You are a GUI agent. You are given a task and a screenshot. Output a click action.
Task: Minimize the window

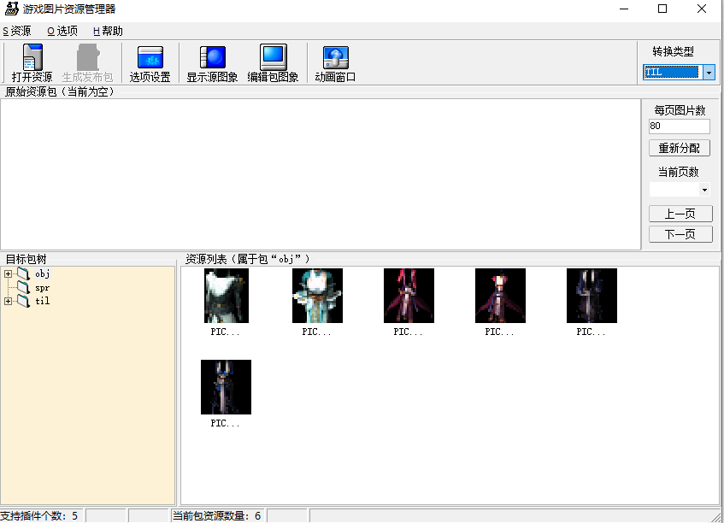[624, 9]
